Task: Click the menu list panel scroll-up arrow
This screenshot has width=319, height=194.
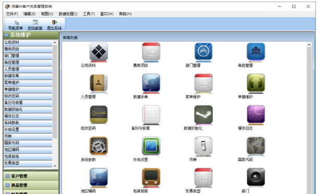Action: (309, 45)
